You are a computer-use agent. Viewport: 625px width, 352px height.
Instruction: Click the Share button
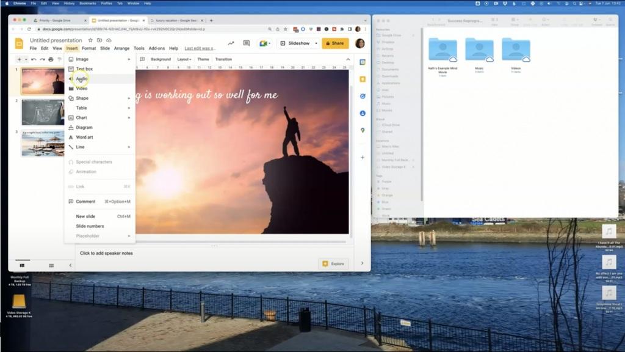pos(335,43)
